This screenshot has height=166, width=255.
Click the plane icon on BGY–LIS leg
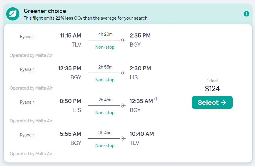point(123,73)
